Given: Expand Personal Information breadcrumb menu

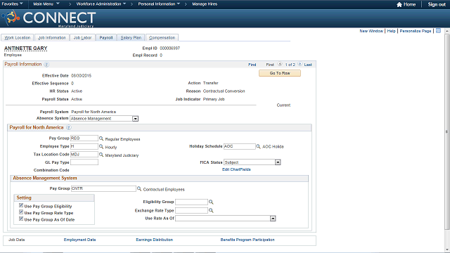Looking at the screenshot, I should tap(159, 4).
